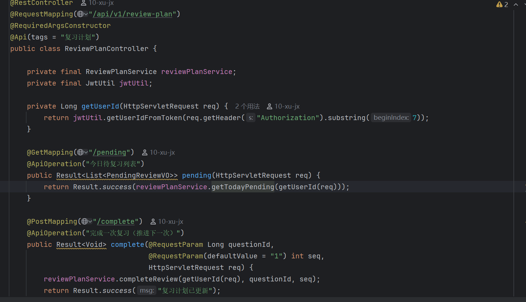Click the "/api/v1/review-plan" URL path

point(132,14)
